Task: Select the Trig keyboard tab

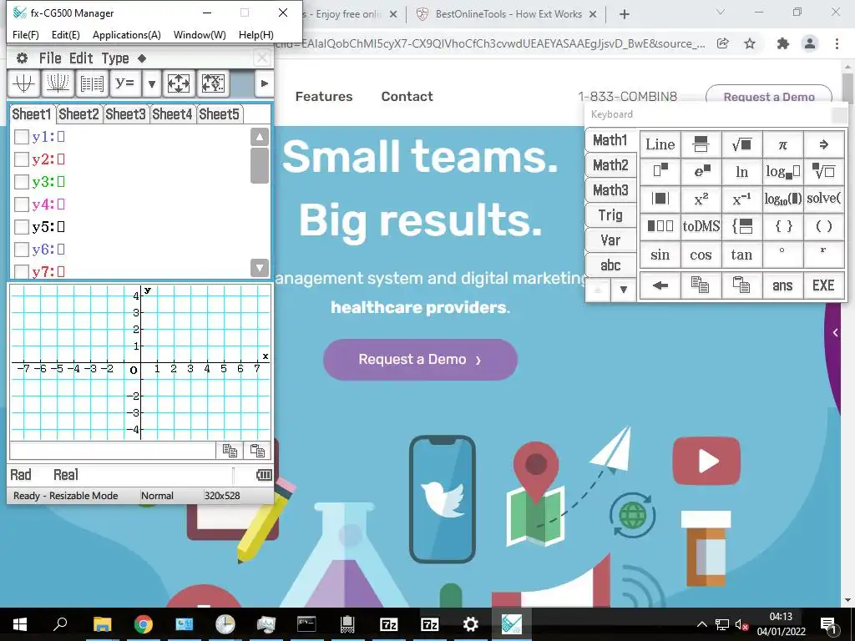Action: [x=610, y=215]
